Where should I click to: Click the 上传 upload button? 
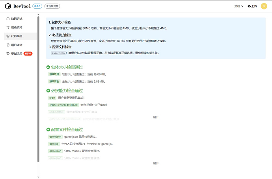point(252,6)
